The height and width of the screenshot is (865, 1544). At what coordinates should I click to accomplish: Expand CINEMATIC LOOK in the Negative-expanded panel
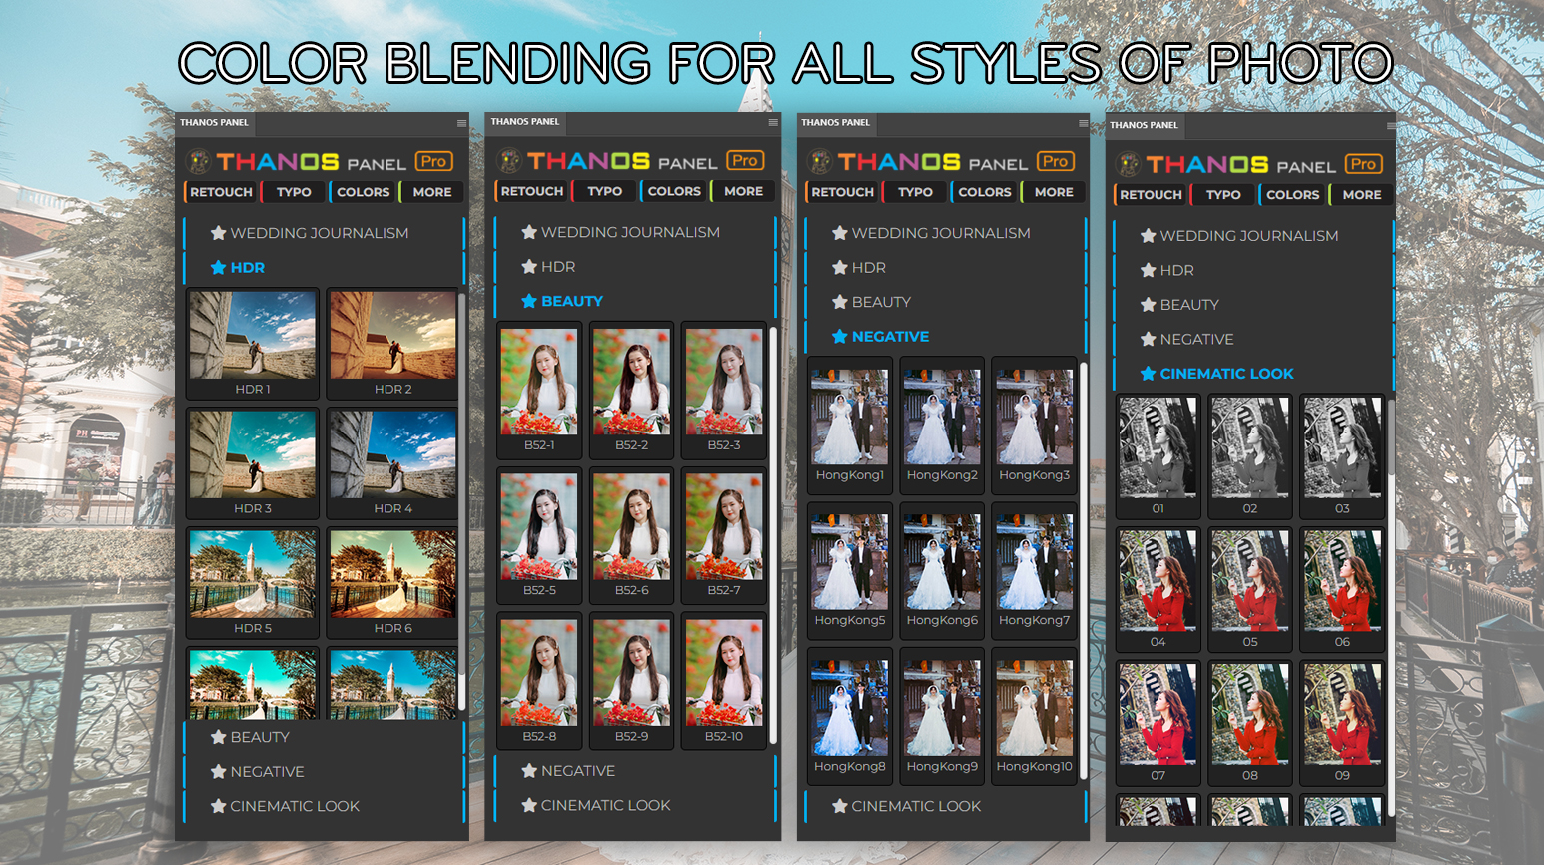(946, 806)
